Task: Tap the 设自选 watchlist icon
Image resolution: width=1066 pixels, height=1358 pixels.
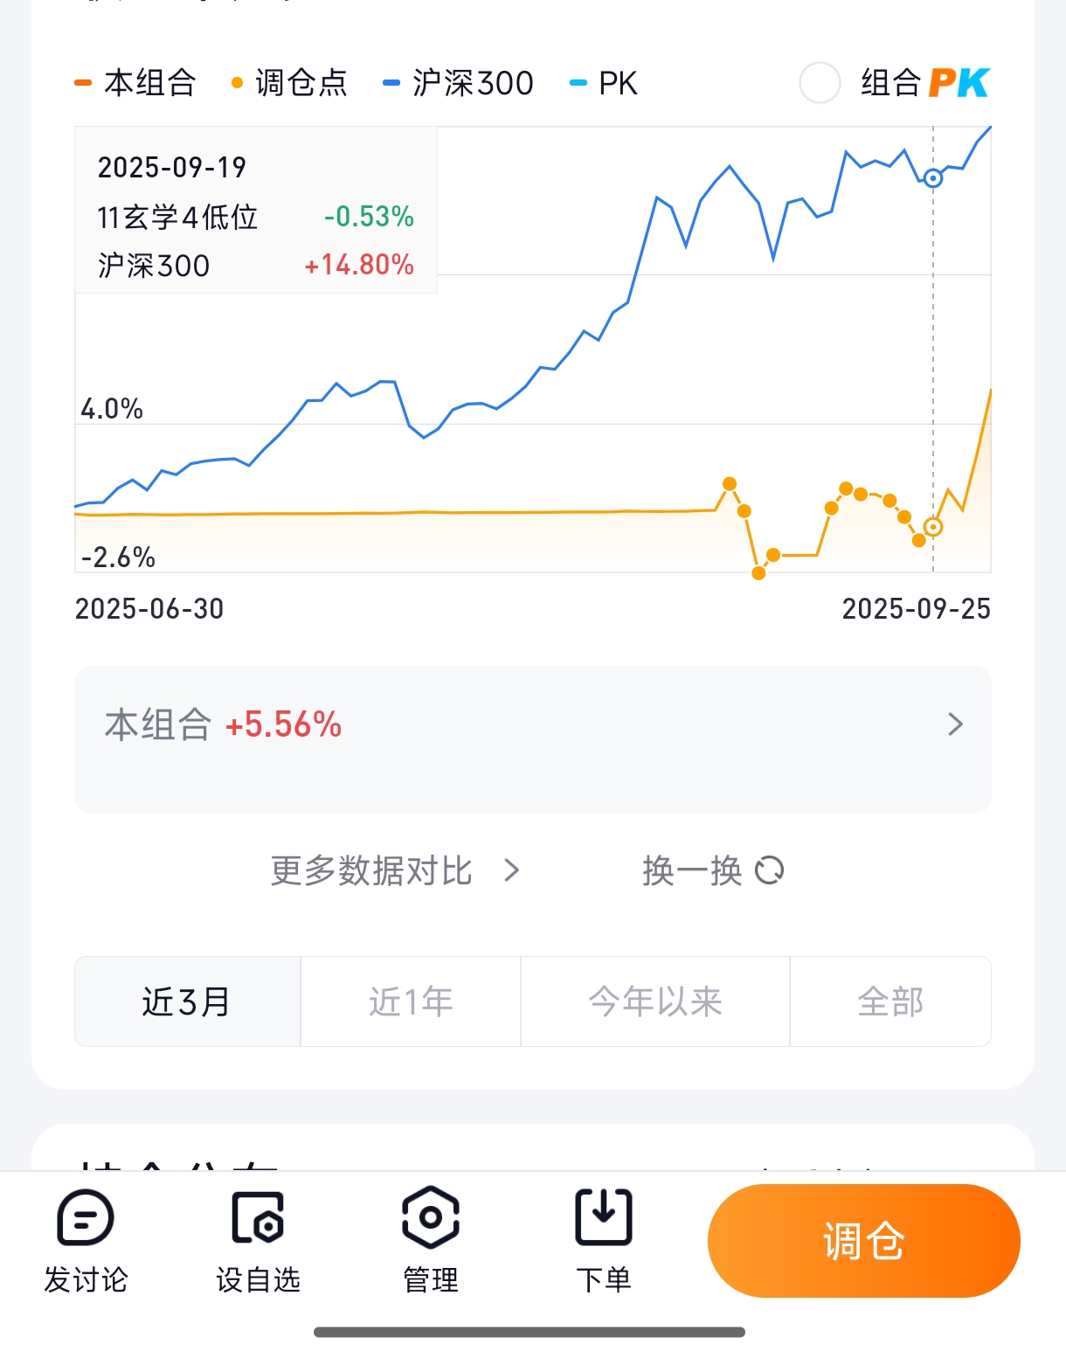Action: (x=258, y=1217)
